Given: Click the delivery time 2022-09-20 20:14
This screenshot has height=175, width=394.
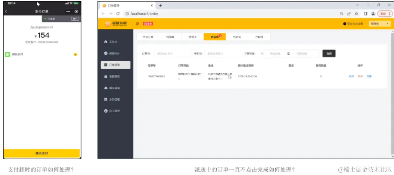Looking at the screenshot, I should point(247,76).
